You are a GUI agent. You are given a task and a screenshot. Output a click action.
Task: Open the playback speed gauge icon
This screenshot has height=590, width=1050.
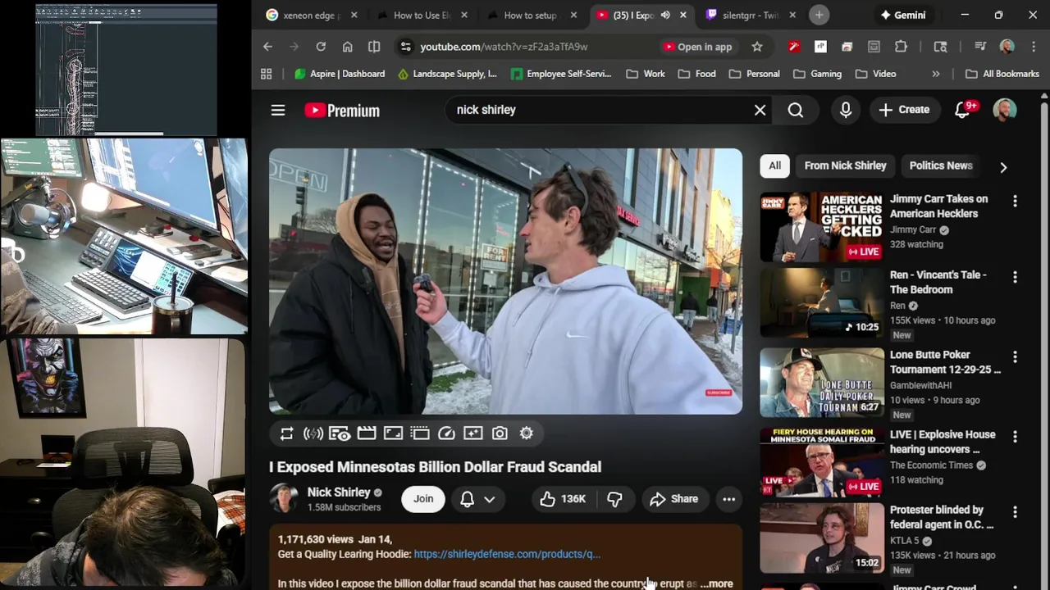pyautogui.click(x=446, y=433)
